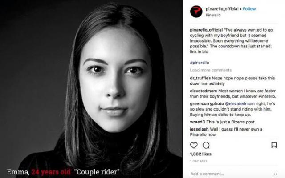Screen dimensions: 285x178
Task: Visit the jesselash commenter profile
Action: [x=199, y=129]
